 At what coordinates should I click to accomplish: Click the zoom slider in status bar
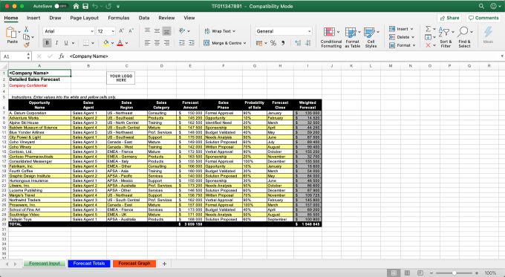click(454, 273)
